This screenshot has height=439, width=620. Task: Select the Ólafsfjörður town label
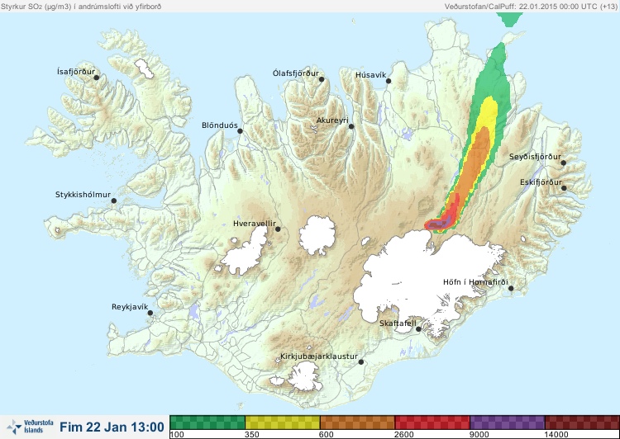(296, 73)
